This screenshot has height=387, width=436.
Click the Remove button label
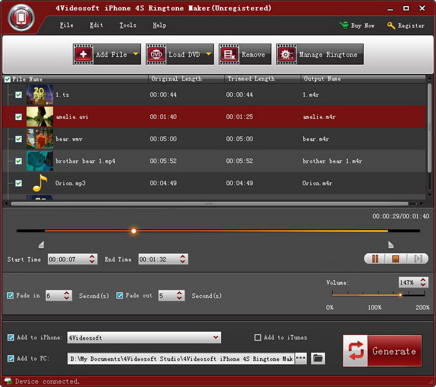pyautogui.click(x=253, y=55)
